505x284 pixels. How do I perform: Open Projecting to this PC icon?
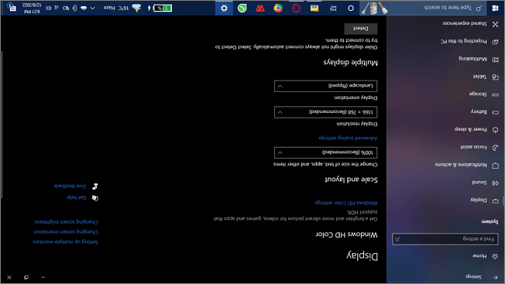(x=496, y=42)
